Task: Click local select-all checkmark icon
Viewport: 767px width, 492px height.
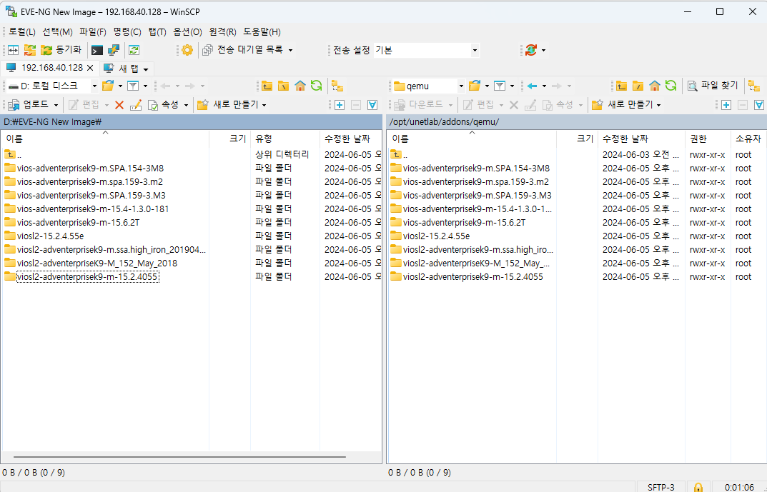Action: tap(372, 104)
